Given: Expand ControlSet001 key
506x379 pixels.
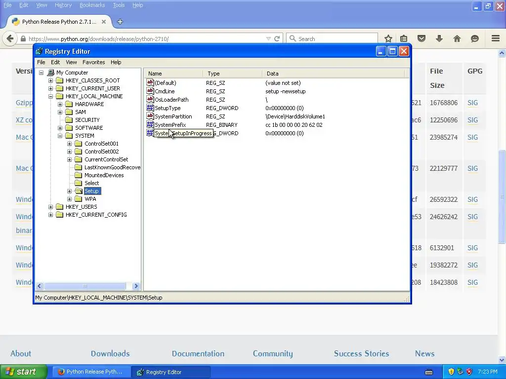Looking at the screenshot, I should tap(69, 144).
